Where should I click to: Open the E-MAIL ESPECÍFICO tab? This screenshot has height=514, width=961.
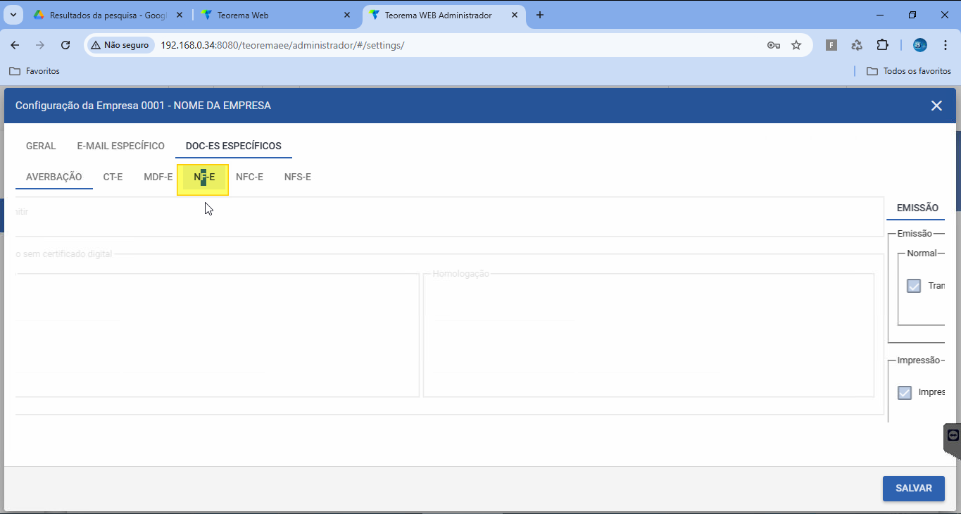tap(121, 146)
